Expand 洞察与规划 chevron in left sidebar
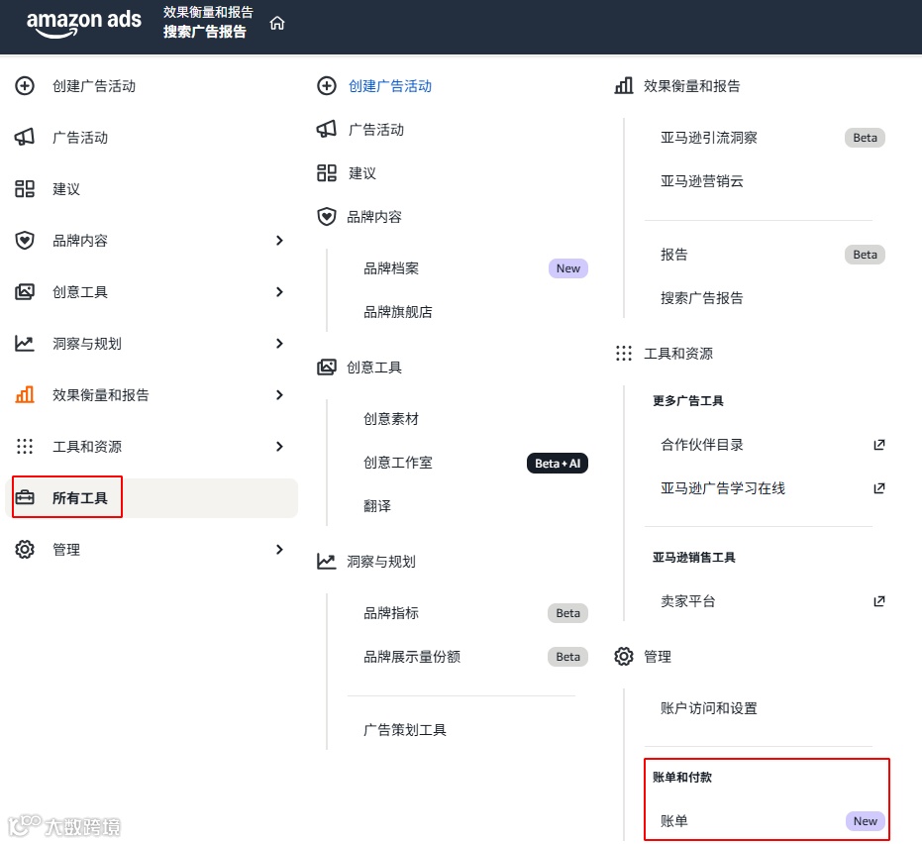Viewport: 922px width, 844px height. tap(280, 343)
